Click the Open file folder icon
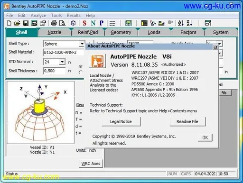The image size is (243, 183). 17,23
